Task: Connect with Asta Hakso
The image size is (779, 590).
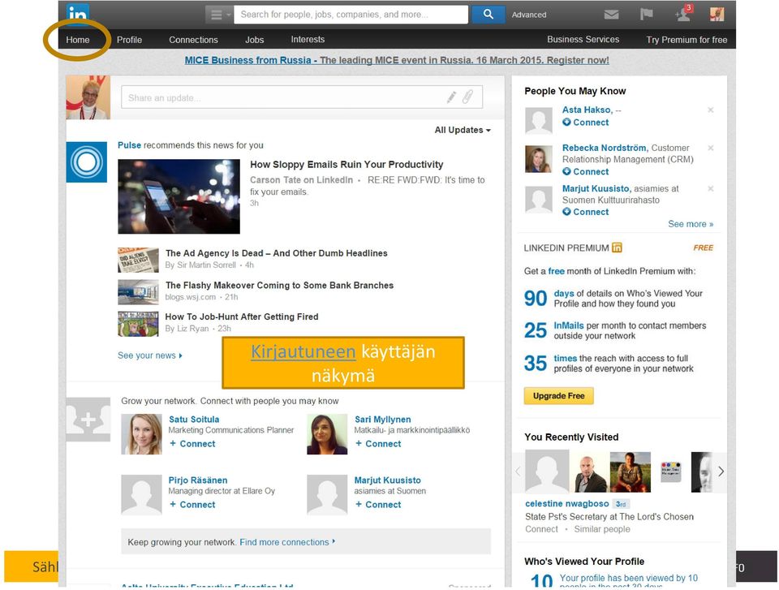Action: point(585,123)
